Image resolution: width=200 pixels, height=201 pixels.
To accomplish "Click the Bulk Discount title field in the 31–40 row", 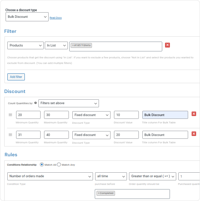I will (165, 135).
